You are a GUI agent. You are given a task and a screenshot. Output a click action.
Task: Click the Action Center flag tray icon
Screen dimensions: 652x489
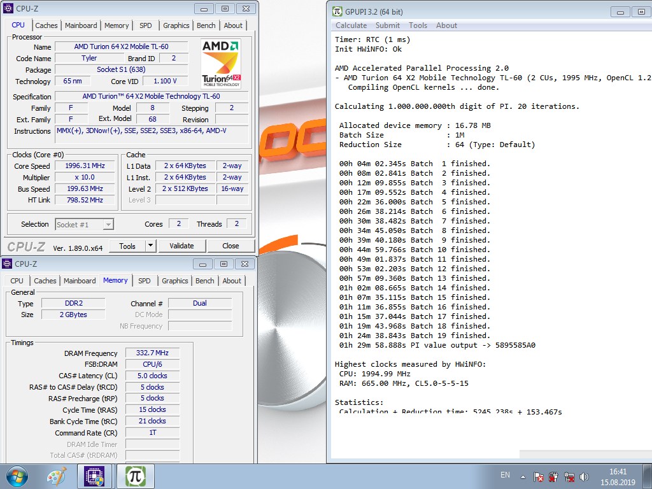tap(538, 477)
